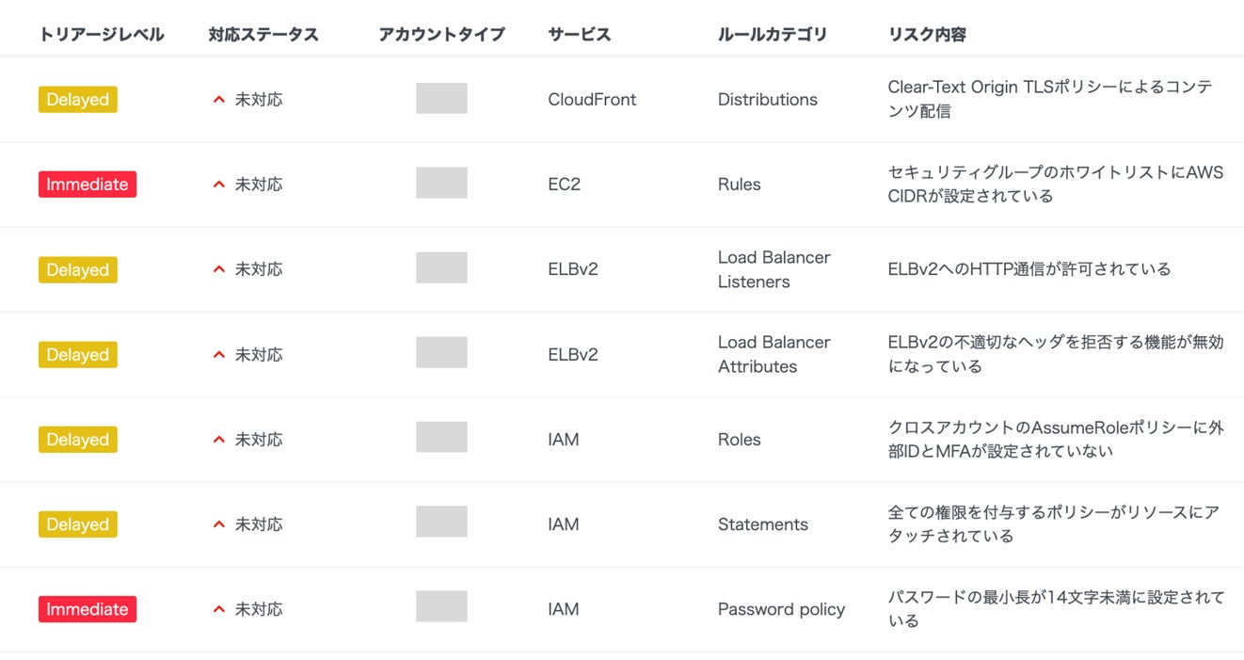Click the red chevron in the EC2 row

point(219,185)
